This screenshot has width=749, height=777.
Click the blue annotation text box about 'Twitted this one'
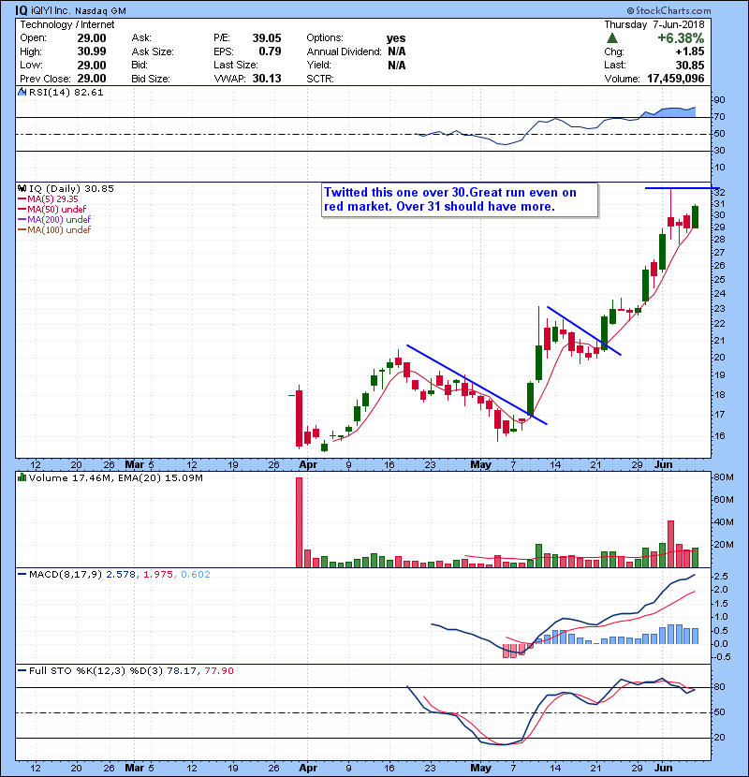[460, 199]
